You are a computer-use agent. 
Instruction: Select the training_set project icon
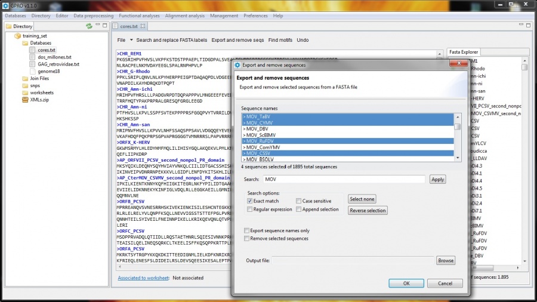click(x=17, y=36)
